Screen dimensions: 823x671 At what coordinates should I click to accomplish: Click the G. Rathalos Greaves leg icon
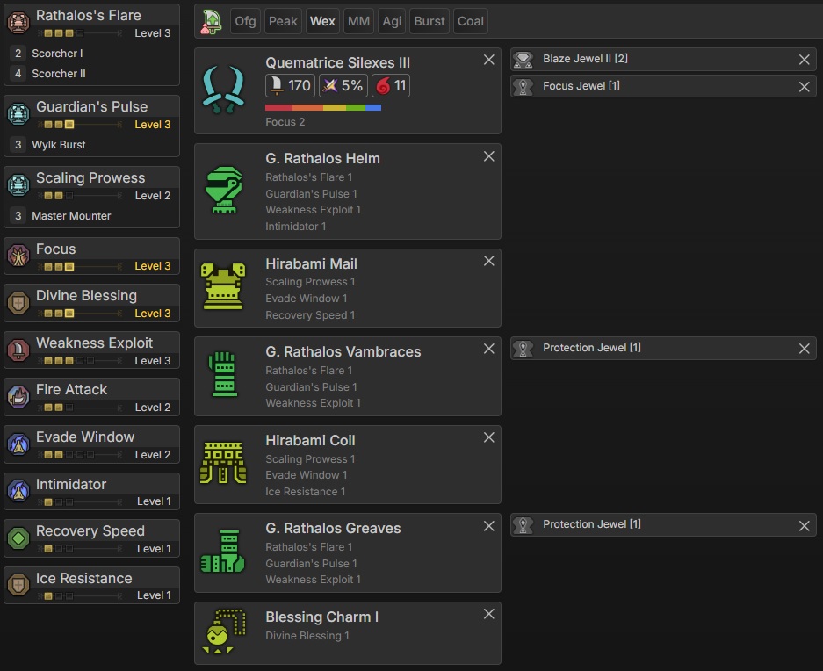click(224, 552)
